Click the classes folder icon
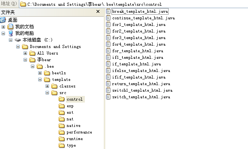This screenshot has width=248, height=149. [x=54, y=86]
